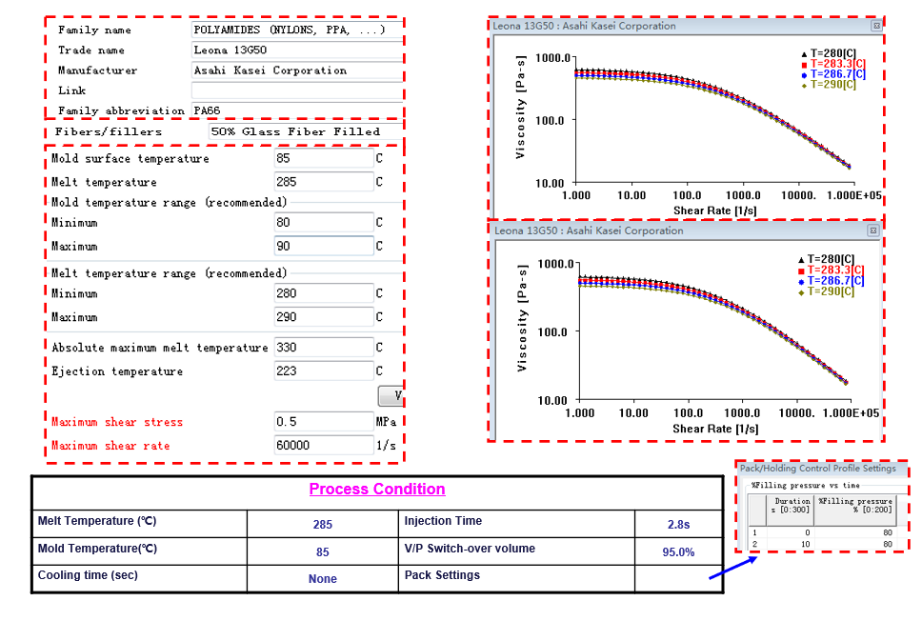Click the Mold temperature range (recommended) group label

170,202
